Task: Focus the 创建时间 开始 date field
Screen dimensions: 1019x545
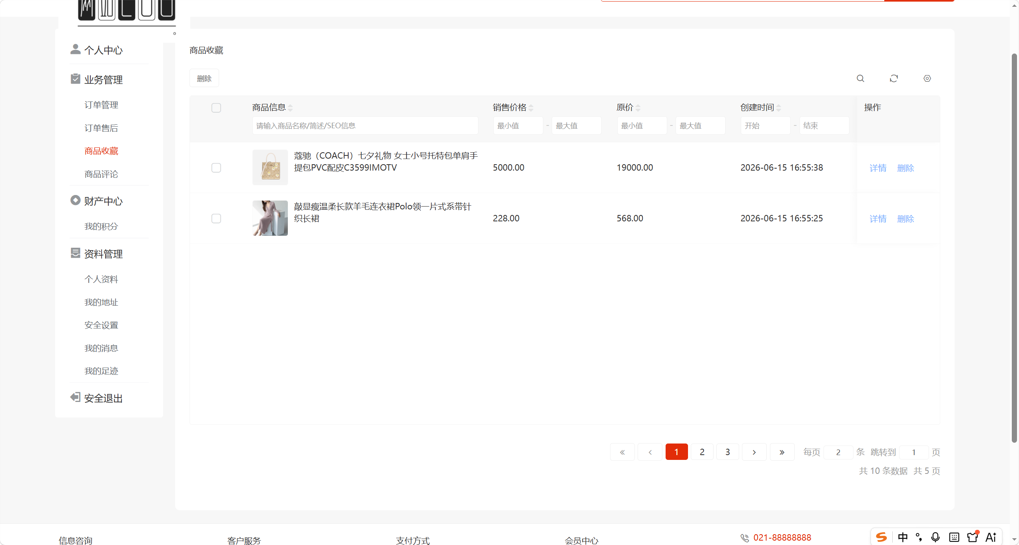Action: pyautogui.click(x=766, y=125)
